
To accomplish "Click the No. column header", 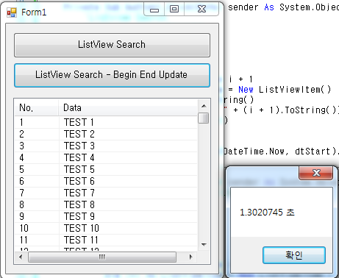I will (x=37, y=107).
